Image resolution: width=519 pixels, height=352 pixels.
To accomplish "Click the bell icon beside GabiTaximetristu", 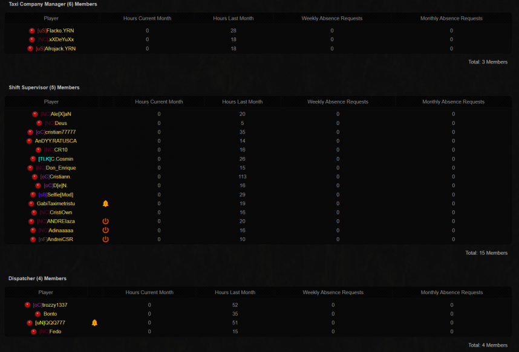I will pyautogui.click(x=106, y=203).
